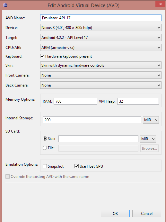Screen dimensions: 166x222
Task: Click the Eclipse icon in title bar
Action: 5,5
